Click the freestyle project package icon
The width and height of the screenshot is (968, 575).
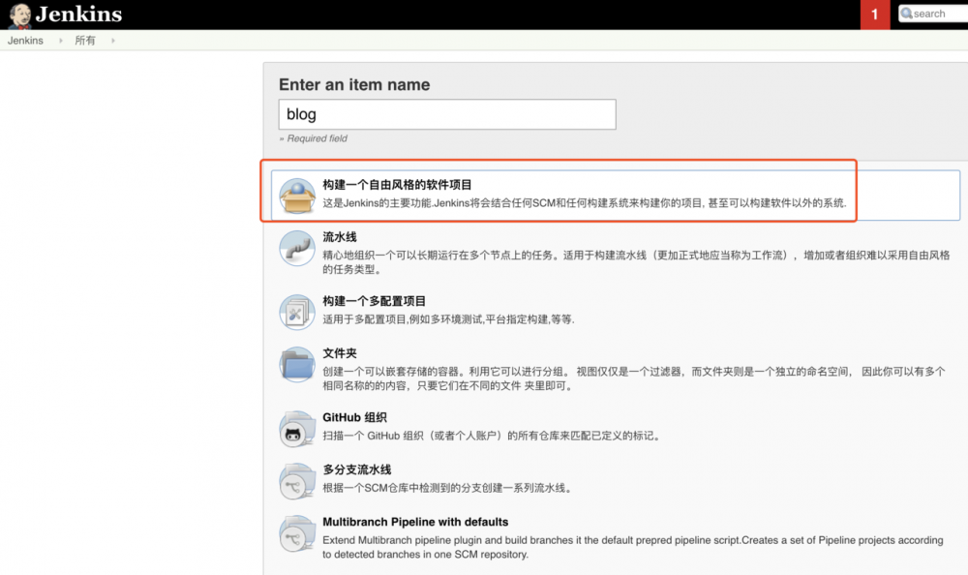[296, 193]
